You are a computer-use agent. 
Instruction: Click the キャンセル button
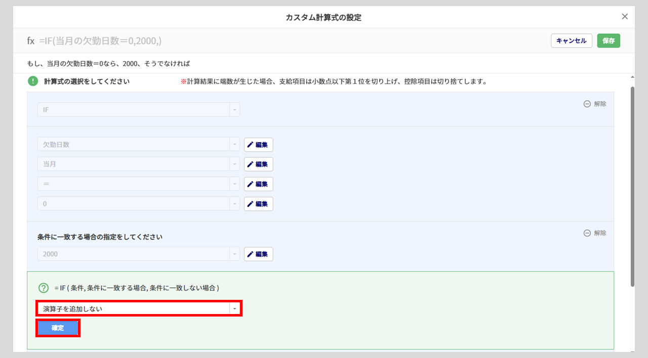pyautogui.click(x=572, y=41)
